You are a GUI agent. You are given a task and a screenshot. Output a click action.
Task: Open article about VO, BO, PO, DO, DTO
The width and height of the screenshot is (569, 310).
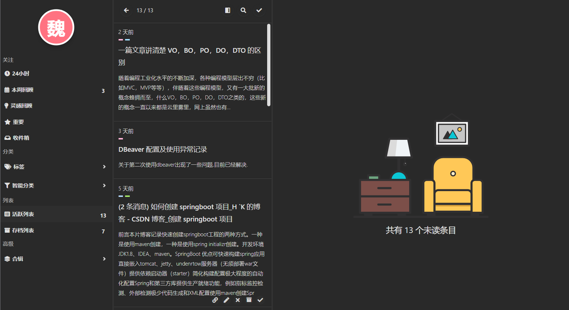coord(190,56)
